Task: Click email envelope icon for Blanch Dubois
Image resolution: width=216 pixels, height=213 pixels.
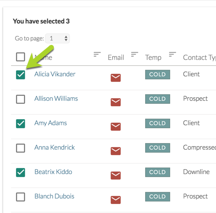Action: 116,200
